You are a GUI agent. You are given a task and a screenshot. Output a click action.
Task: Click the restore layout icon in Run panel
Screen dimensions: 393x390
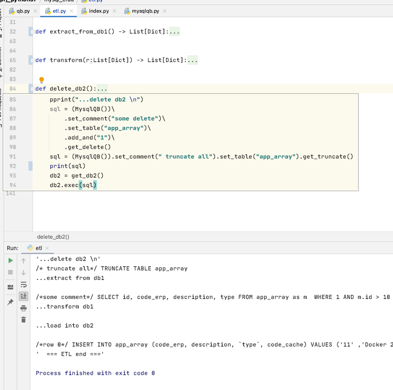(10, 287)
